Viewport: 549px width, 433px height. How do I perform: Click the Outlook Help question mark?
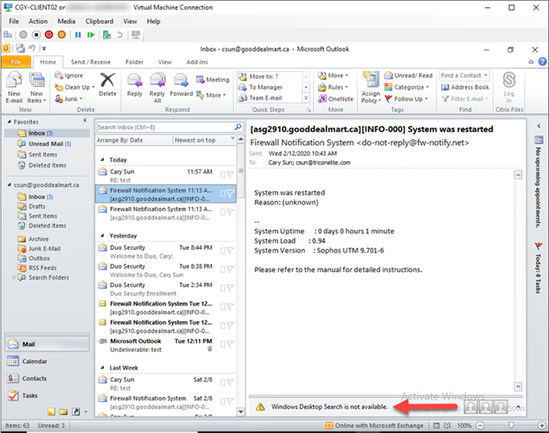click(x=542, y=62)
